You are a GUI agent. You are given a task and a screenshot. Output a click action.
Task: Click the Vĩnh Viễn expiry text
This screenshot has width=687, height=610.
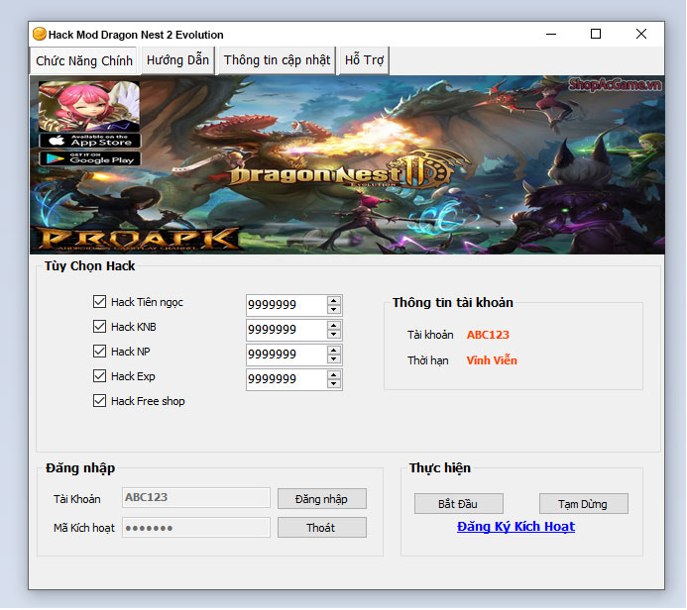click(492, 360)
